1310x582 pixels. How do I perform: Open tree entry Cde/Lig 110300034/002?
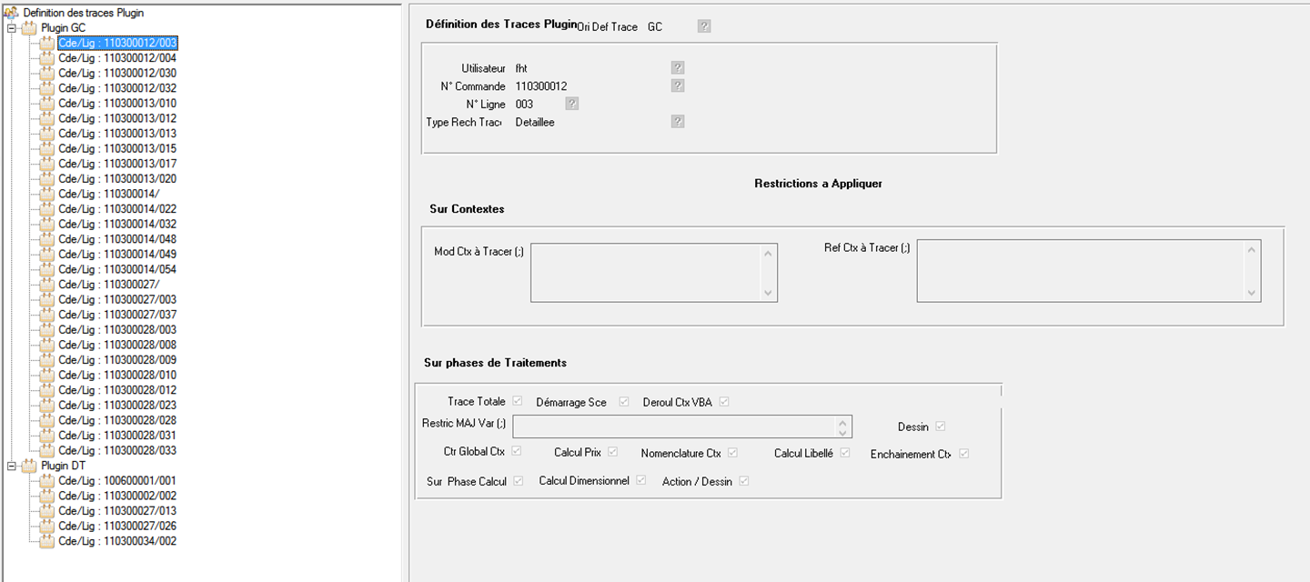tap(116, 541)
